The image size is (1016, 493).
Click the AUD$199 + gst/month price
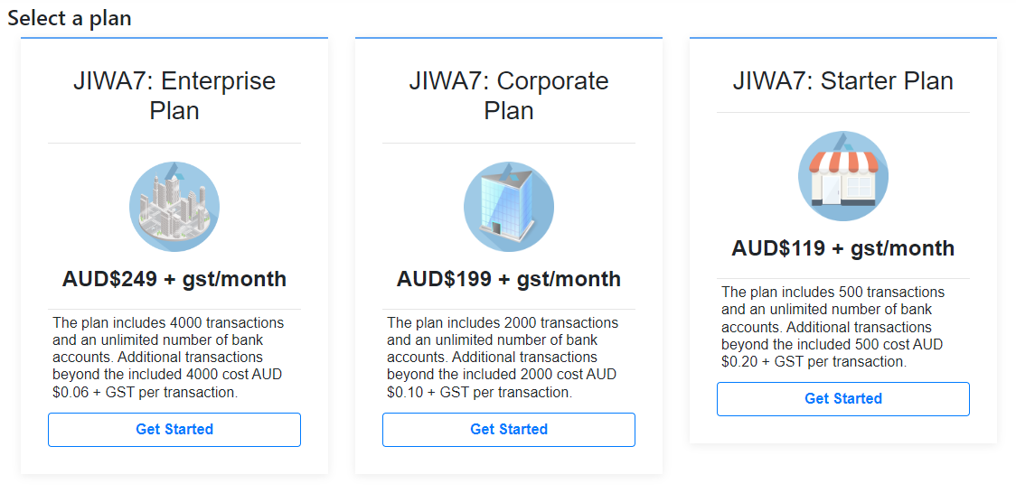point(509,279)
